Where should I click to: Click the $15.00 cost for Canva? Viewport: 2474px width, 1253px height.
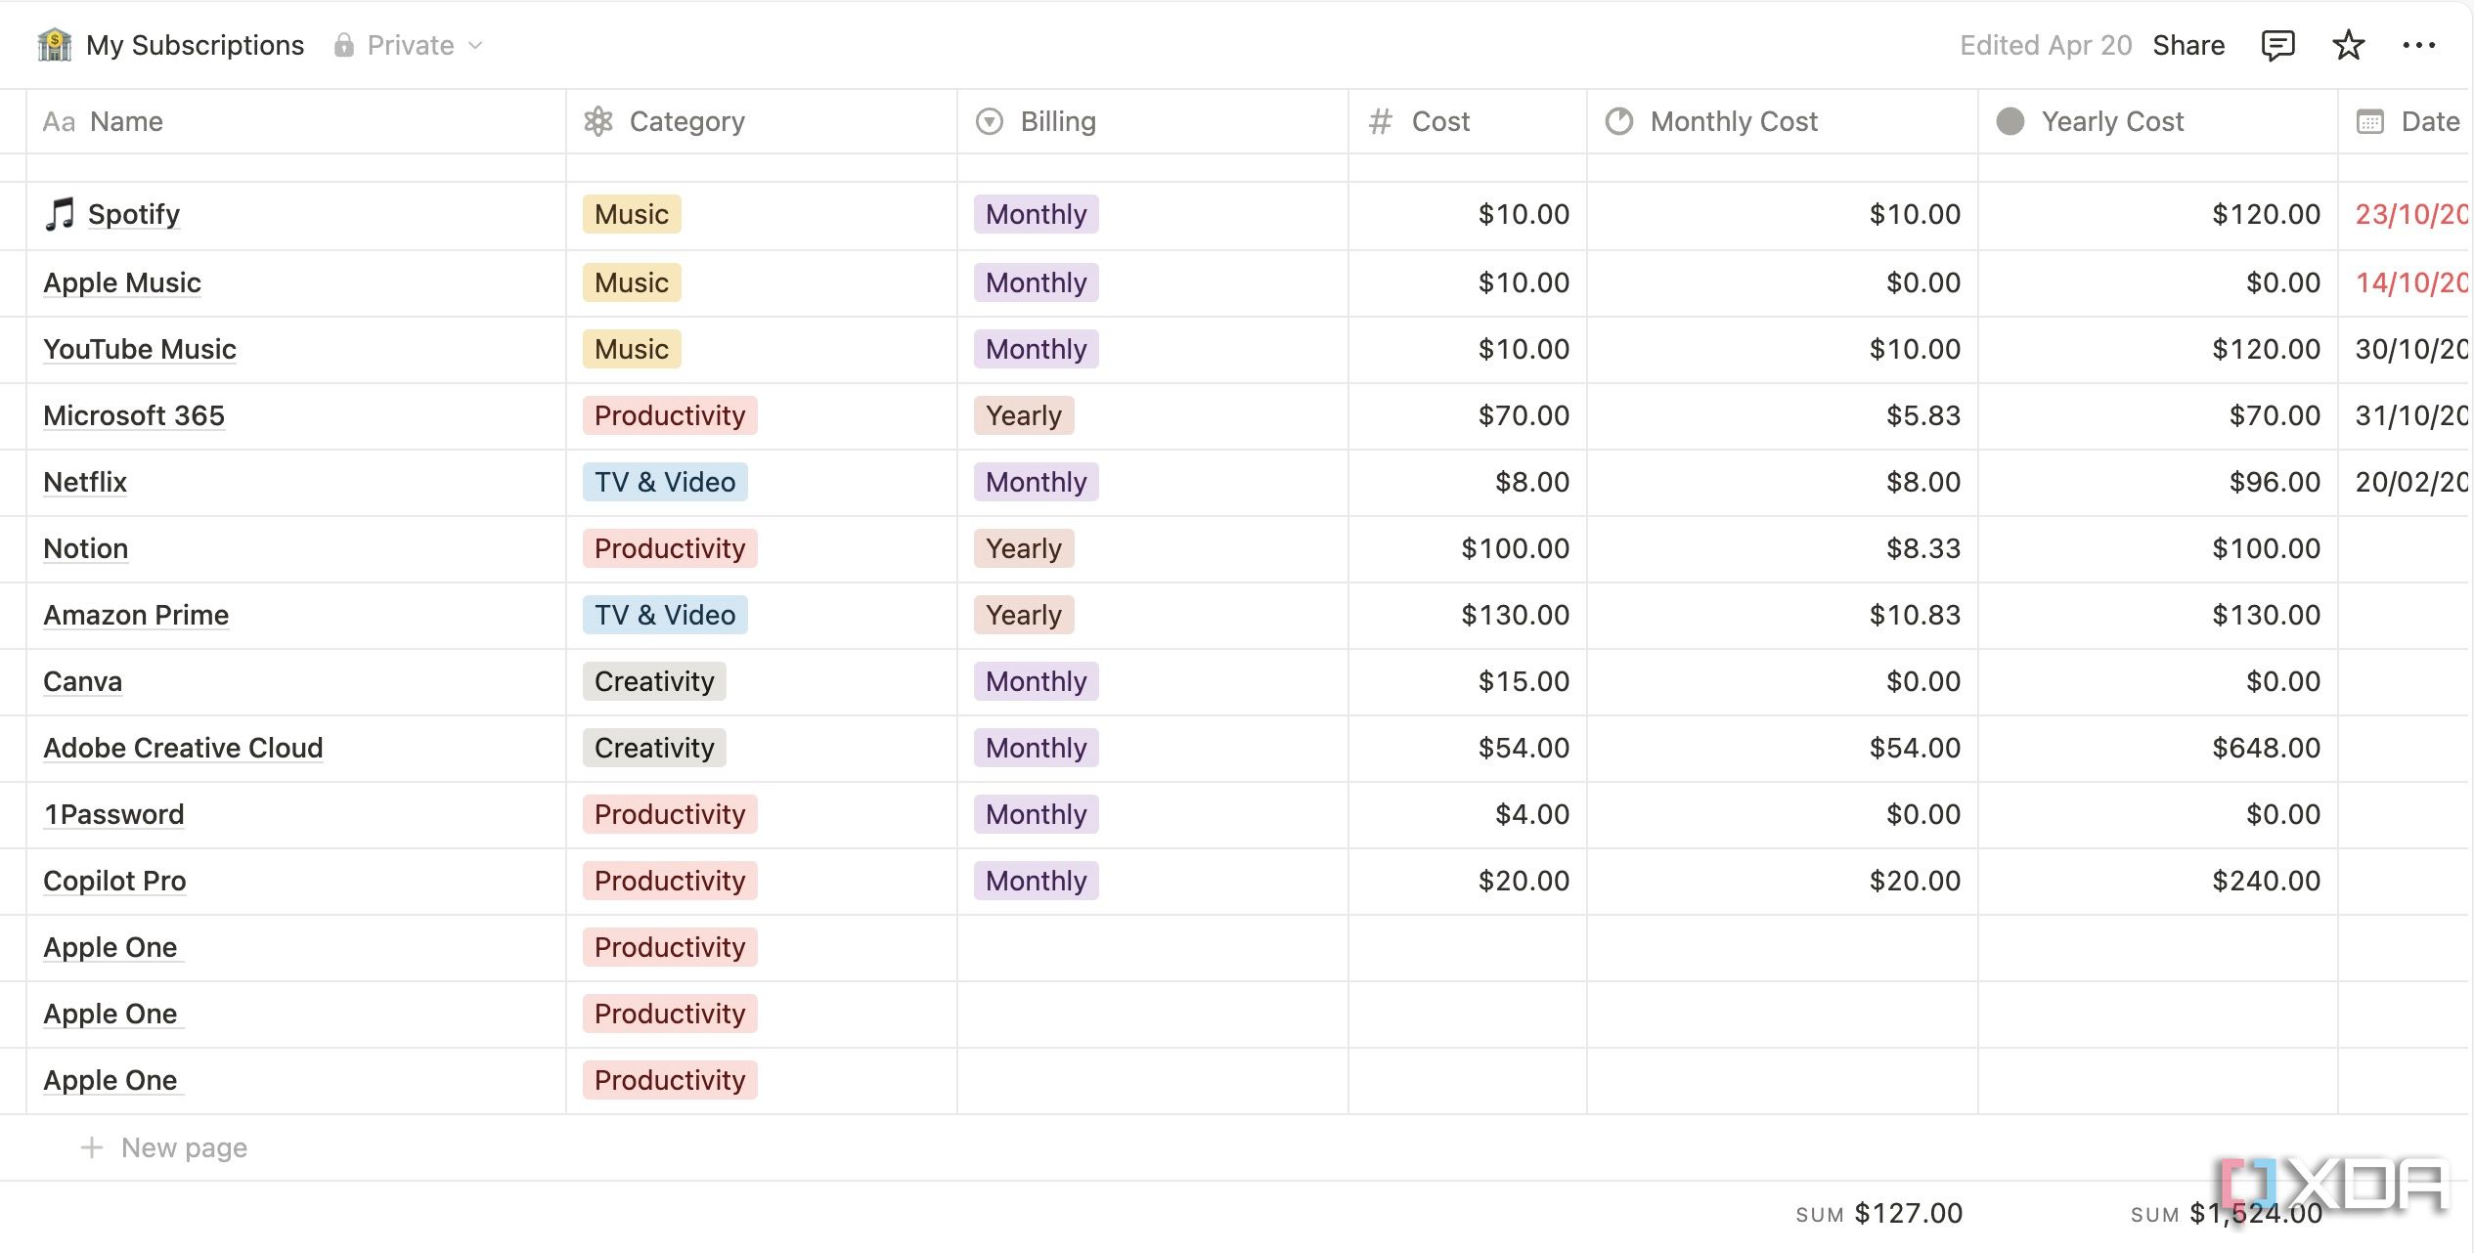click(1524, 681)
